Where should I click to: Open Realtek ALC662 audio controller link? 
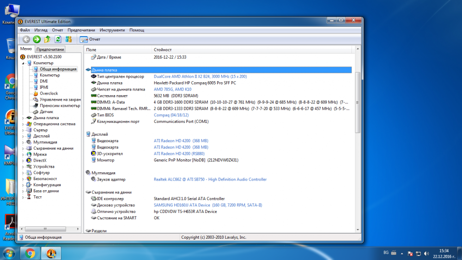pyautogui.click(x=210, y=179)
